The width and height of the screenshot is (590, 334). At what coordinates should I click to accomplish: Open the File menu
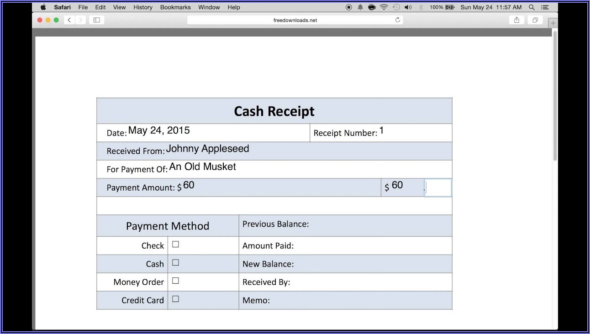pyautogui.click(x=83, y=7)
